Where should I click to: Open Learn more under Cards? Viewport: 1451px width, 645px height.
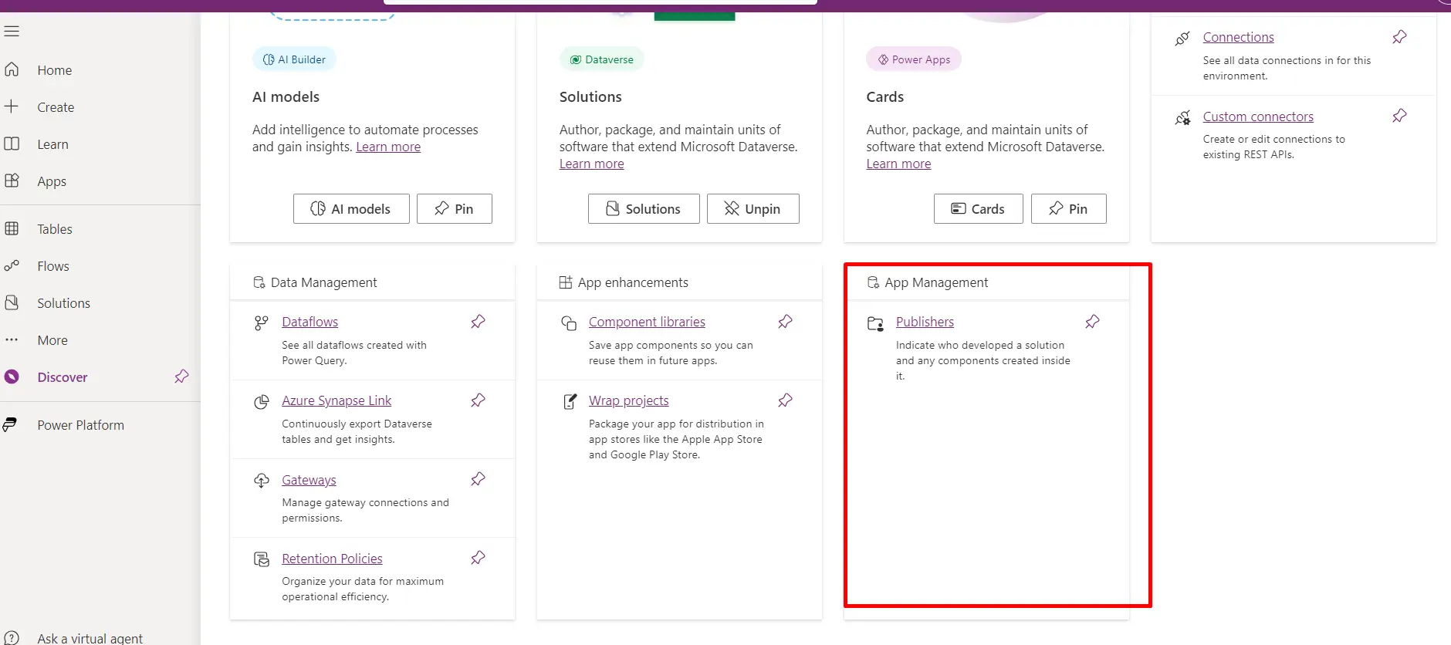[898, 164]
